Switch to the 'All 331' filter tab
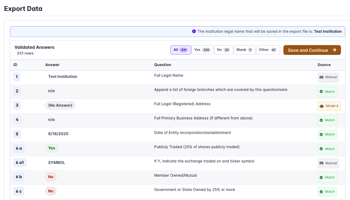The height and width of the screenshot is (200, 350). coord(181,50)
